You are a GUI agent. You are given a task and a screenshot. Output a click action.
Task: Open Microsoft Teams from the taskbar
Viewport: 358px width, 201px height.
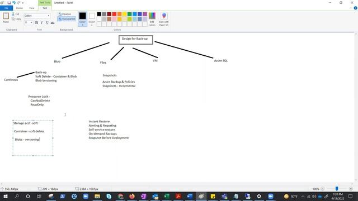[x=224, y=196]
